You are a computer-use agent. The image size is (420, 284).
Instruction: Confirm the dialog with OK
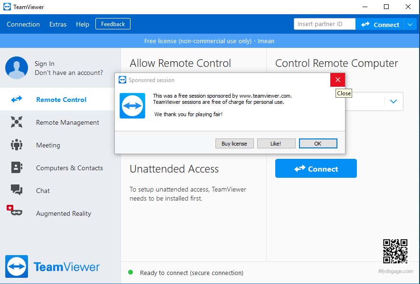(x=318, y=144)
